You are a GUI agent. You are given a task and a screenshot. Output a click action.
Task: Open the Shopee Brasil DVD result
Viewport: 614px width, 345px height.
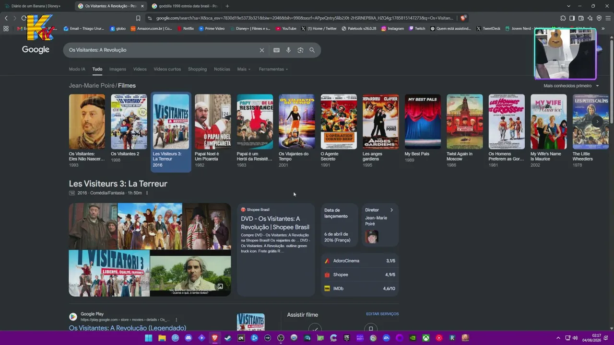pyautogui.click(x=275, y=223)
